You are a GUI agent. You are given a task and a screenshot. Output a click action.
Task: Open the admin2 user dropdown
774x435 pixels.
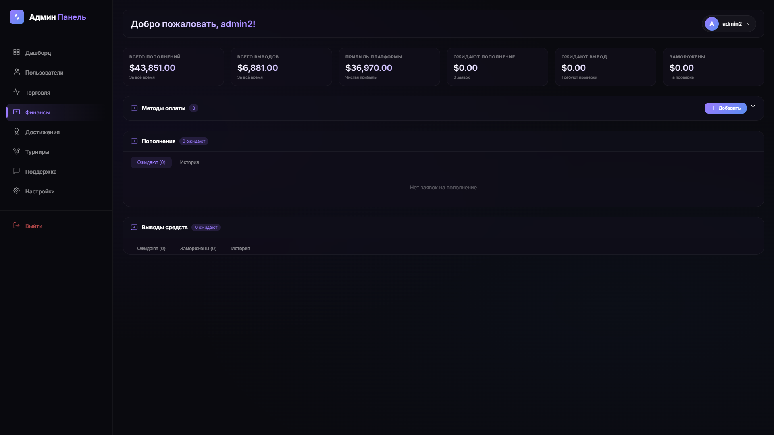coord(729,24)
